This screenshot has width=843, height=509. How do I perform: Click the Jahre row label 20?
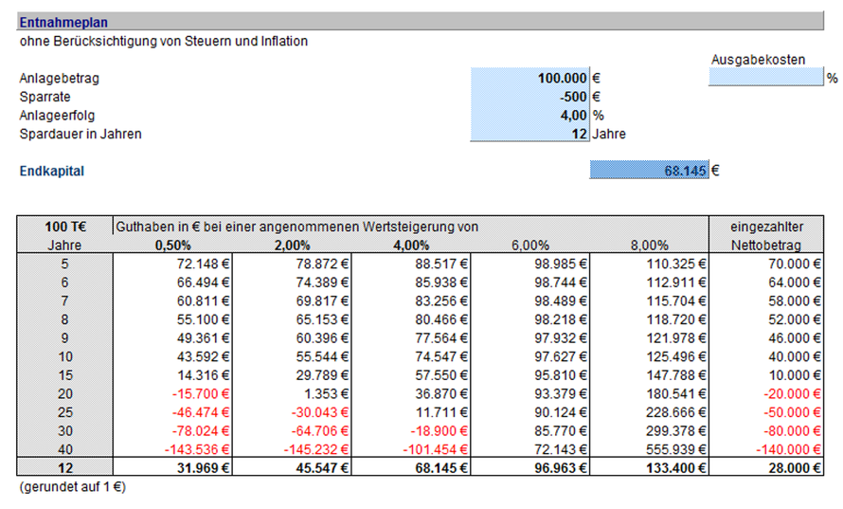point(65,392)
